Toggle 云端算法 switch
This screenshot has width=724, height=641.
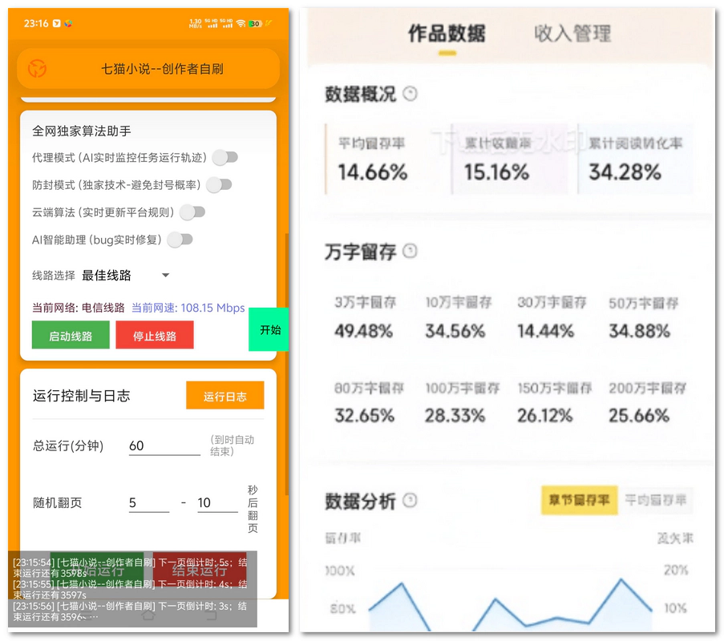tap(192, 212)
